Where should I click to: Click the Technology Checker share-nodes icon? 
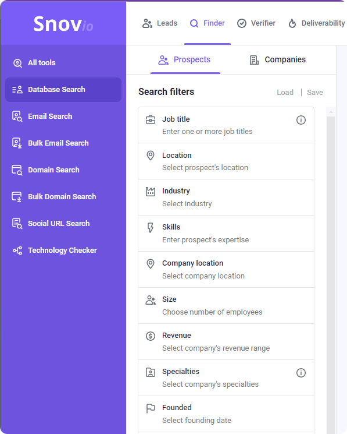click(x=17, y=250)
